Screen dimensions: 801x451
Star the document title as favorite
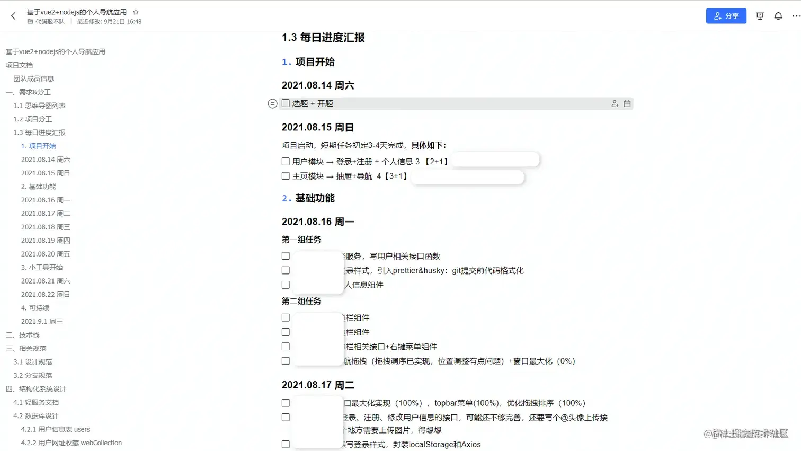136,12
